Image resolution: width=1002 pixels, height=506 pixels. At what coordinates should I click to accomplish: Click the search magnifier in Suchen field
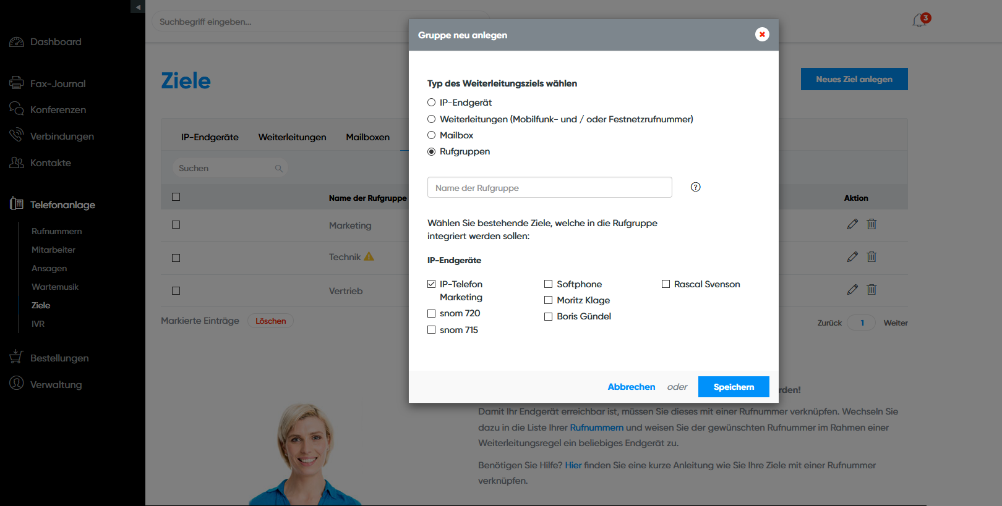[x=279, y=169]
